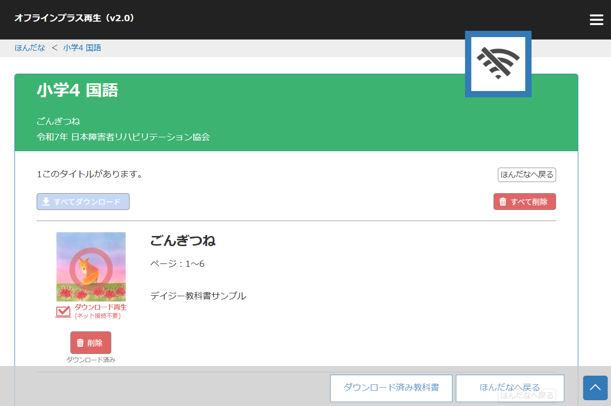
Task: Click the ごんぎつね book title heading
Action: coord(183,240)
